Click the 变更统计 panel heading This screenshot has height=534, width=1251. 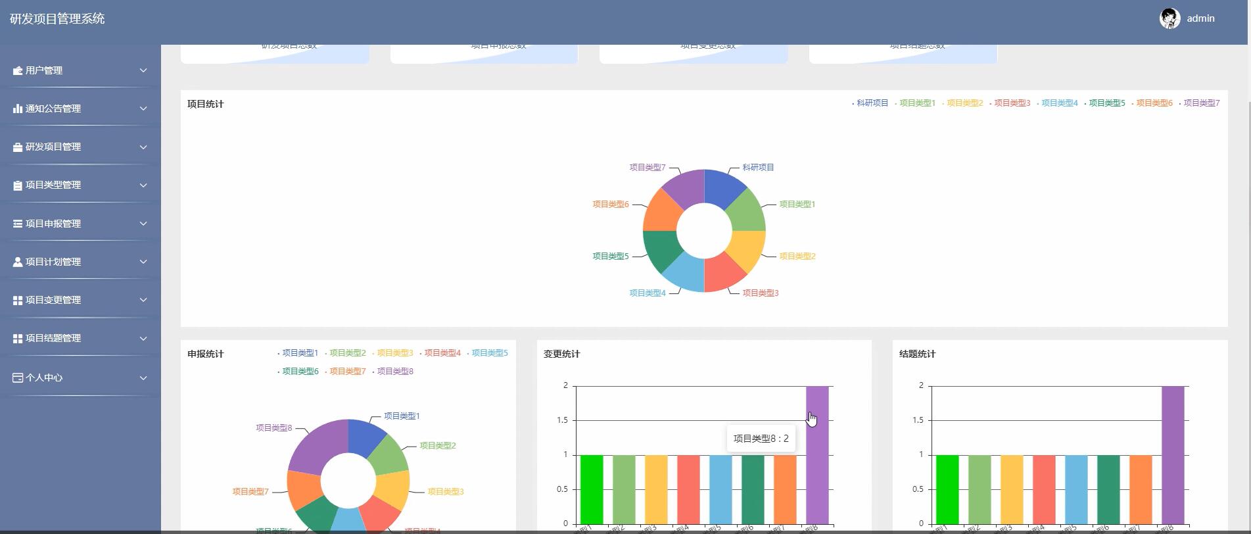[561, 354]
